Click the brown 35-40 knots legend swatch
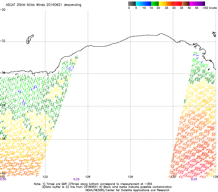 186,4
